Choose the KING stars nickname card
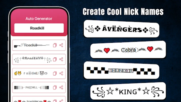The height and width of the screenshot is (102, 181). point(128,91)
